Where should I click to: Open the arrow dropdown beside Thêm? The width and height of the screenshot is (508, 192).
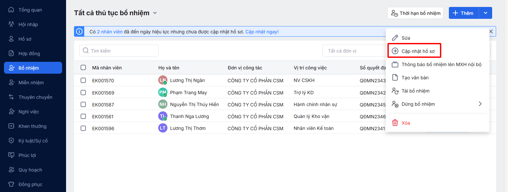(485, 13)
